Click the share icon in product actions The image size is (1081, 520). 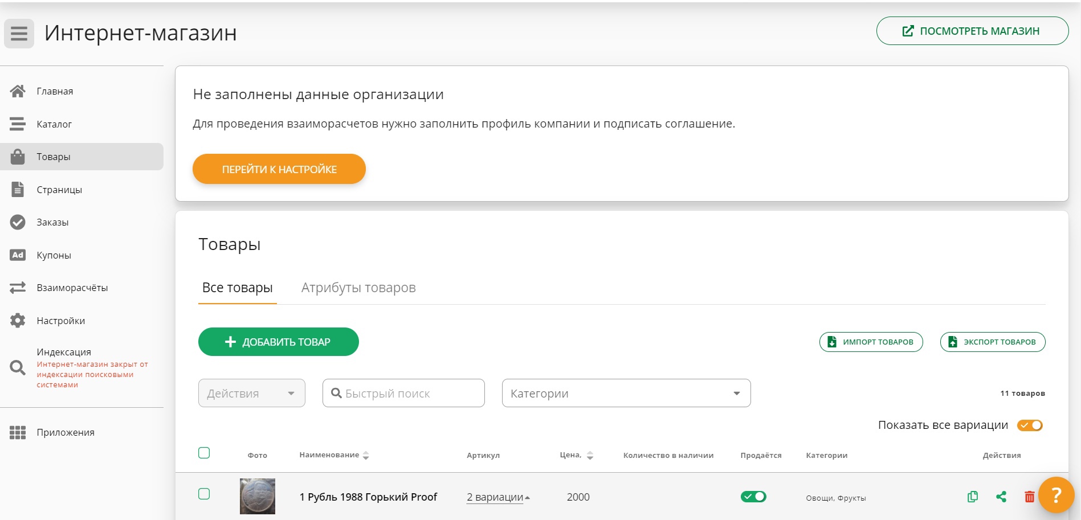tap(1001, 497)
